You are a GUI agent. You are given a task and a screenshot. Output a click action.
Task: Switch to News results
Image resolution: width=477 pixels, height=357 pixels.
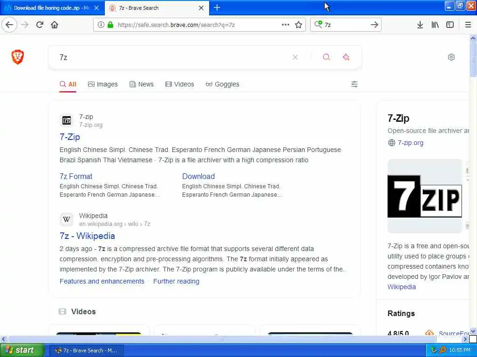[142, 84]
